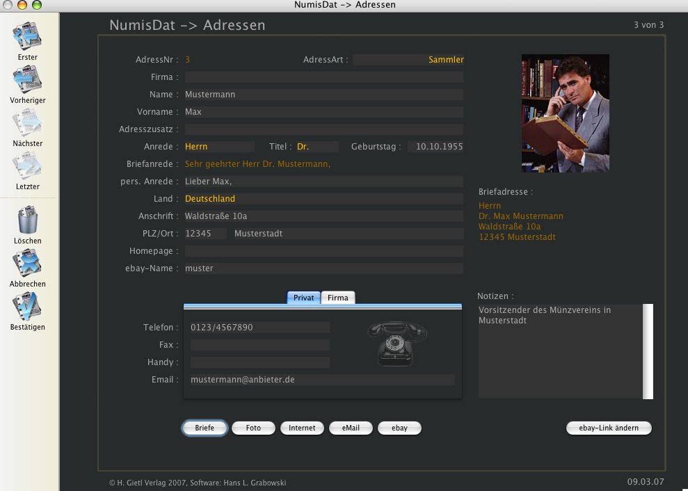
Task: Switch to the Firma tab
Action: click(x=338, y=298)
